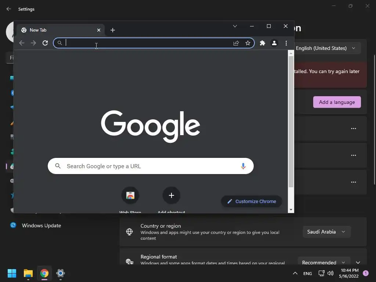This screenshot has height=282, width=376.
Task: Click the Regional format icon in Settings
Action: [130, 261]
